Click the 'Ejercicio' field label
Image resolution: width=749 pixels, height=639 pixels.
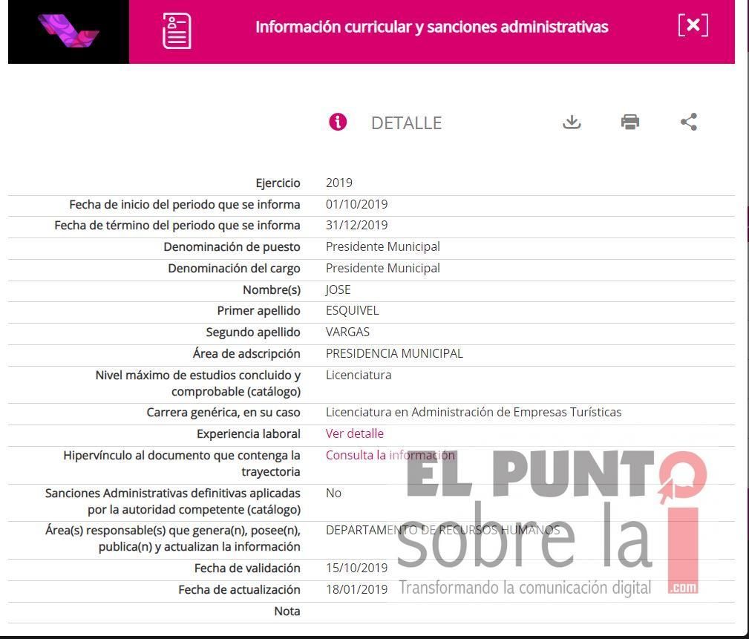click(278, 183)
